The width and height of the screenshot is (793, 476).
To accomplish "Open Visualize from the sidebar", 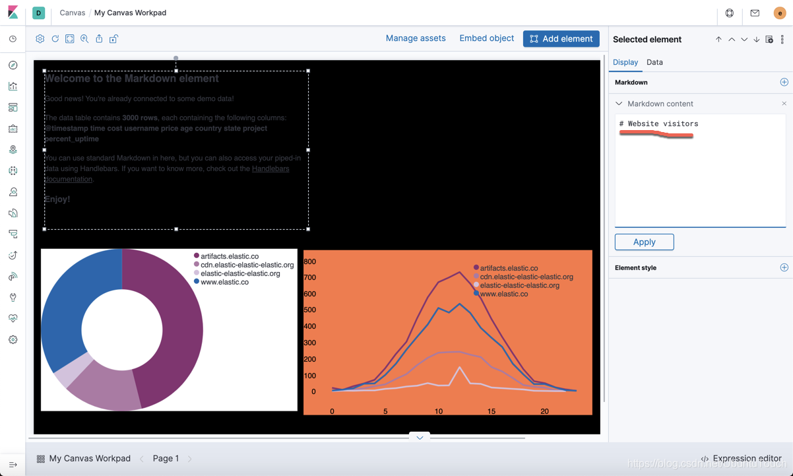I will [13, 86].
